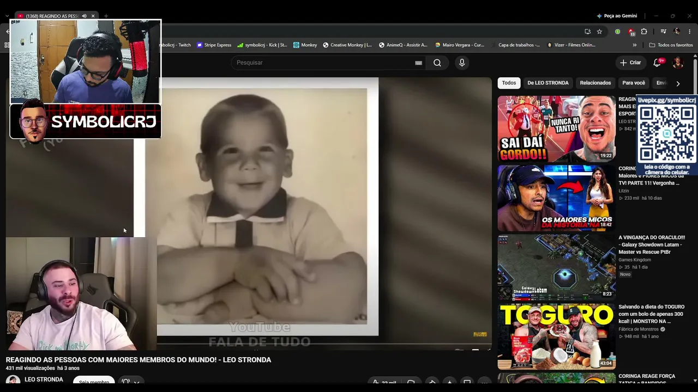Open the Chrome extensions puzzle icon
This screenshot has height=392, width=698.
coord(644,32)
